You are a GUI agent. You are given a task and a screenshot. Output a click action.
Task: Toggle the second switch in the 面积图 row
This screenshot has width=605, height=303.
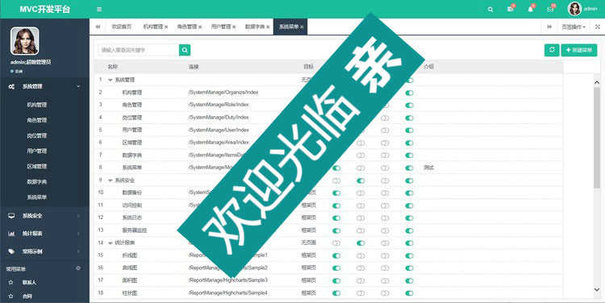click(x=361, y=280)
